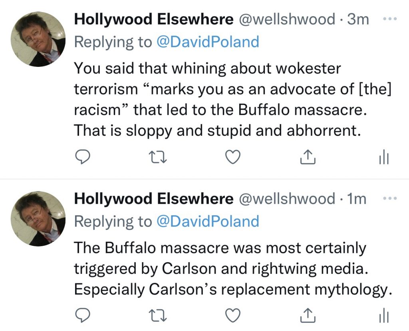Click the first tweet's profile avatar
This screenshot has height=331, width=409.
(x=37, y=39)
